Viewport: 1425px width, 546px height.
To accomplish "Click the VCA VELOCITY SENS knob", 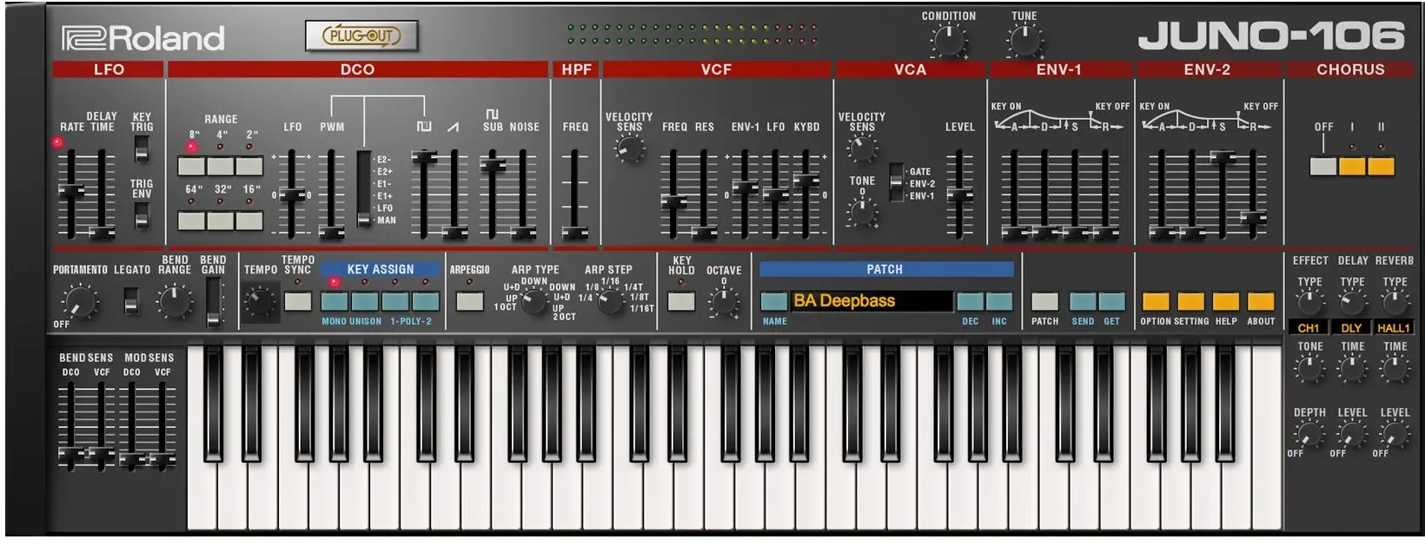I will (862, 149).
